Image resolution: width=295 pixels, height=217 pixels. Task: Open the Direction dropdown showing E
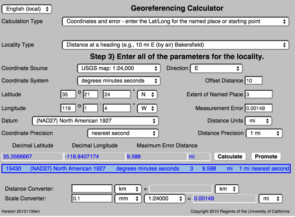[216, 69]
